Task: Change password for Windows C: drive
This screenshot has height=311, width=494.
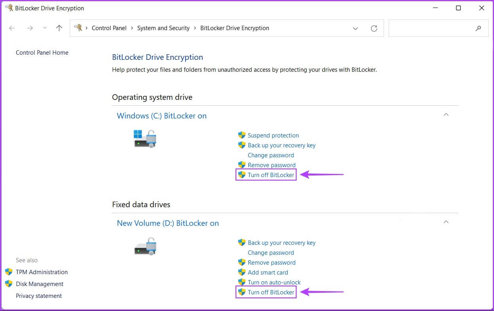Action: pyautogui.click(x=271, y=155)
